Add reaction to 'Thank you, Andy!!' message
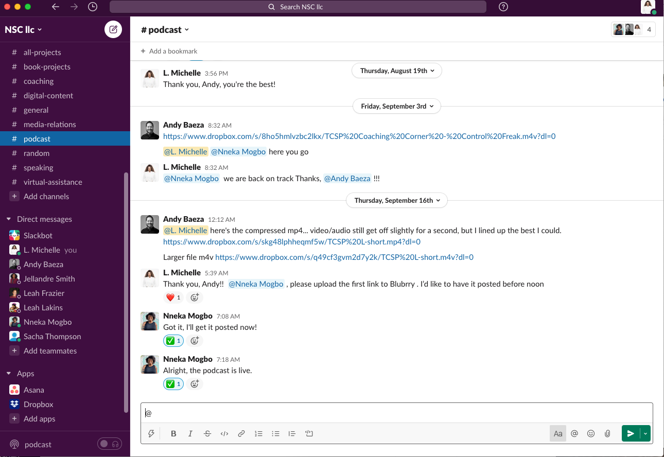The width and height of the screenshot is (664, 457). pyautogui.click(x=195, y=297)
